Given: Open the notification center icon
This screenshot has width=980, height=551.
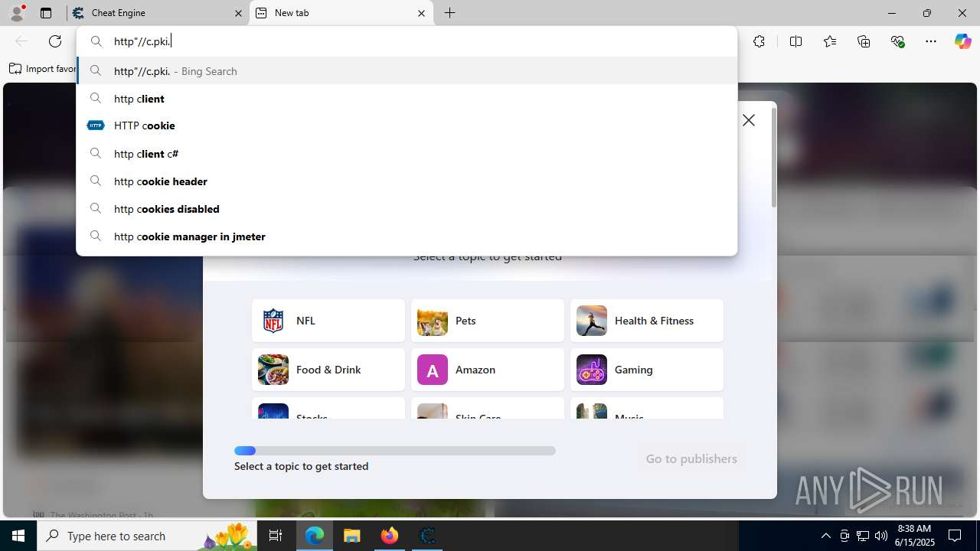Looking at the screenshot, I should tap(955, 536).
